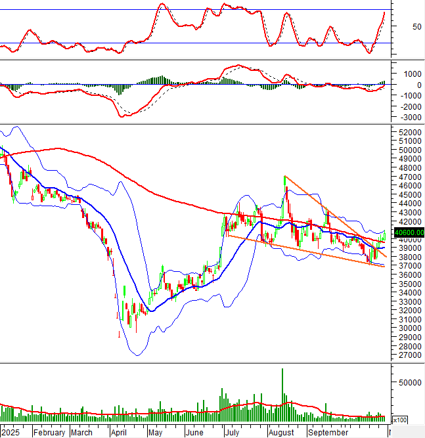The image size is (425, 438).
Task: Click the April label on time axis
Action: [119, 433]
